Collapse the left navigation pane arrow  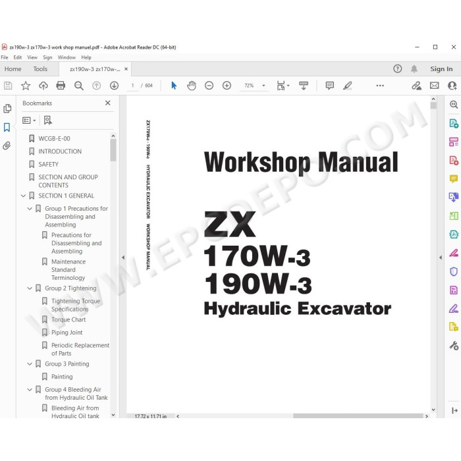(123, 258)
